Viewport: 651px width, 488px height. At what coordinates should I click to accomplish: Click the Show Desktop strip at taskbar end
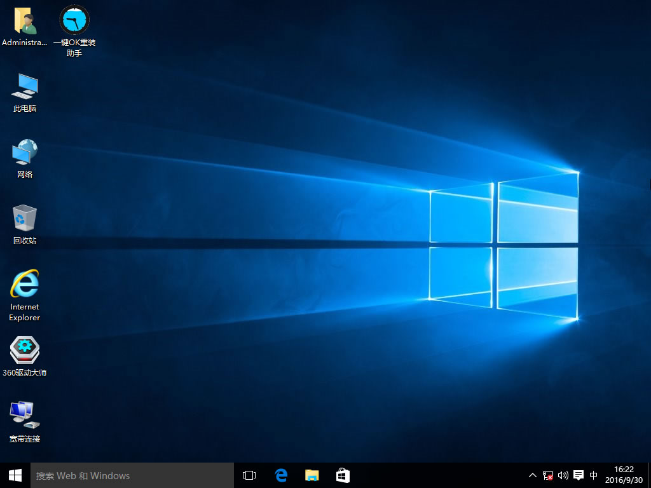tap(649, 475)
